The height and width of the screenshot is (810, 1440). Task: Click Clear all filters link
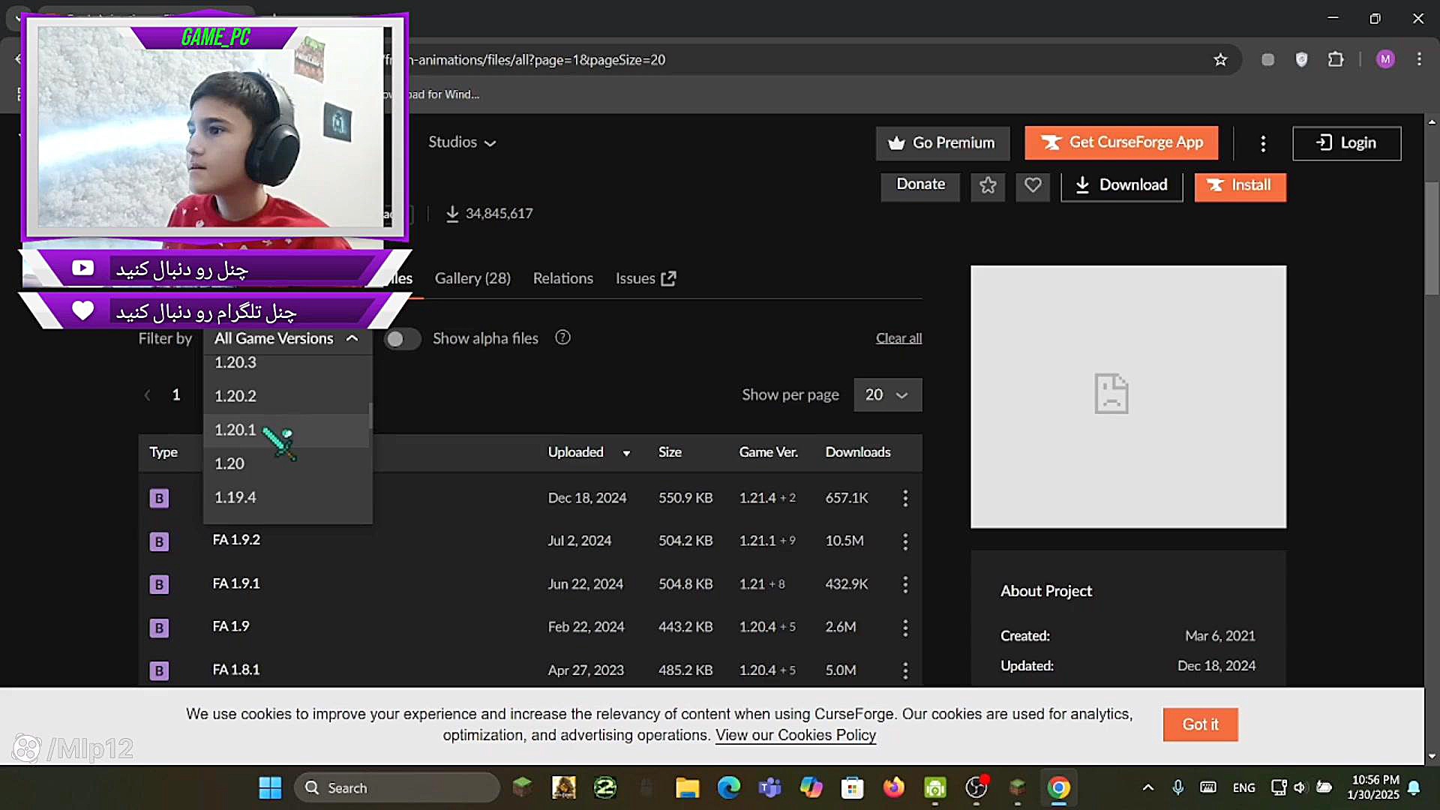pyautogui.click(x=898, y=338)
